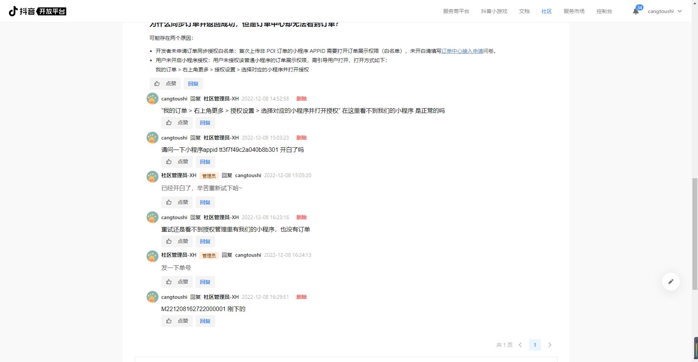Delete the comment posted at 16:29:51
The height and width of the screenshot is (362, 698).
(x=301, y=297)
